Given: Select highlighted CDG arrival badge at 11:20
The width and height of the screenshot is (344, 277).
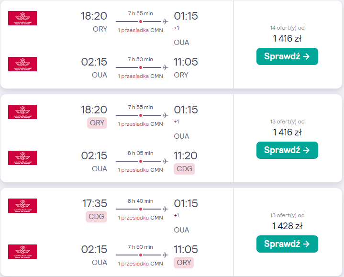Looking at the screenshot, I should 184,169.
